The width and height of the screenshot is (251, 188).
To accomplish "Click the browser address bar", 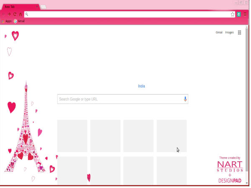I will 125,14.
